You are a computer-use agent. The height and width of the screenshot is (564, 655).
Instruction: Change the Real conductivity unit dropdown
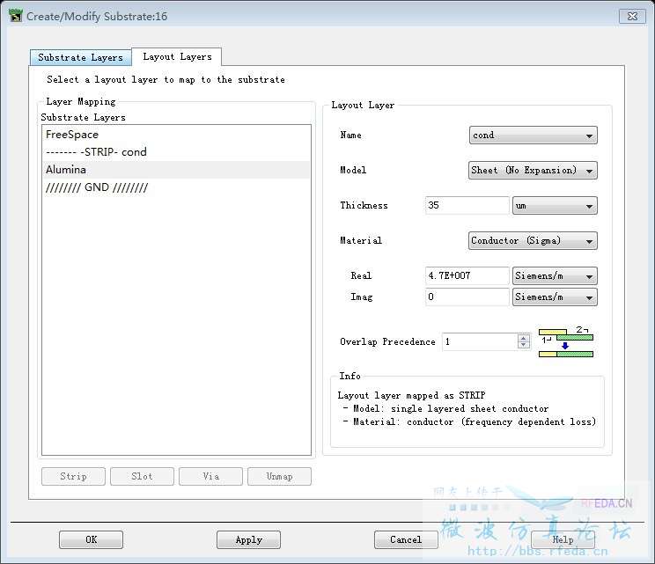pyautogui.click(x=554, y=276)
